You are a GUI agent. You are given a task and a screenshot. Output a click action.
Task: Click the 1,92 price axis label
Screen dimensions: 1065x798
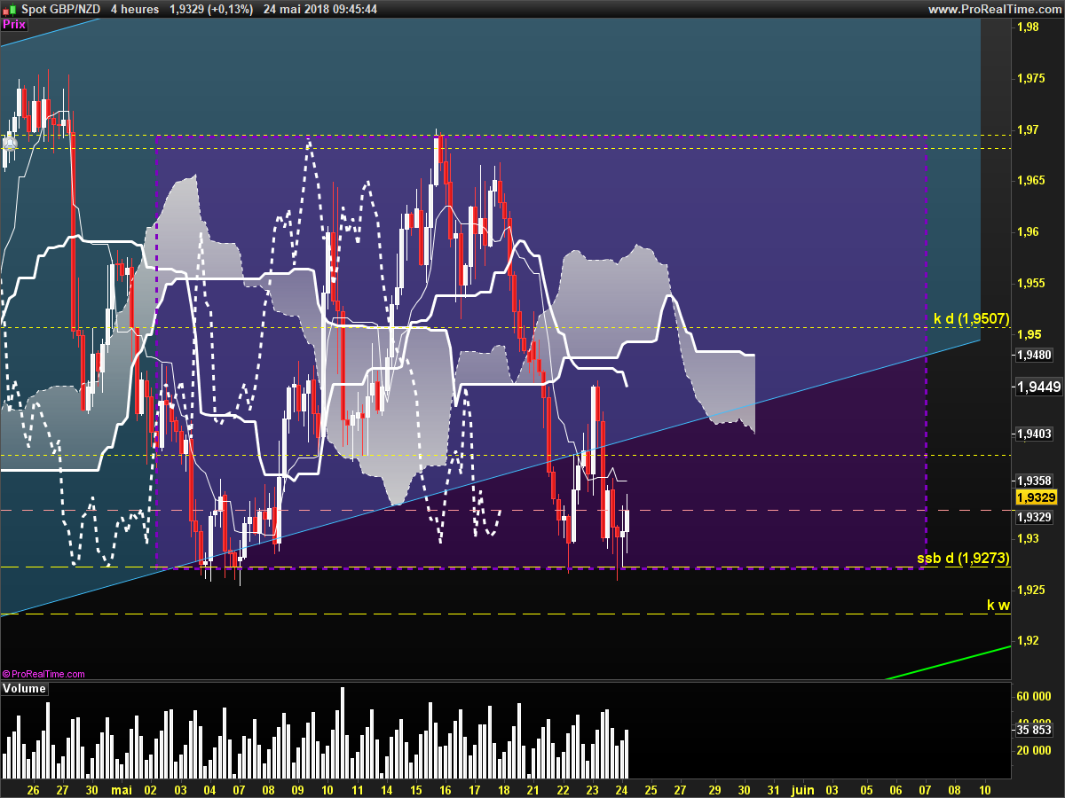click(x=1027, y=640)
